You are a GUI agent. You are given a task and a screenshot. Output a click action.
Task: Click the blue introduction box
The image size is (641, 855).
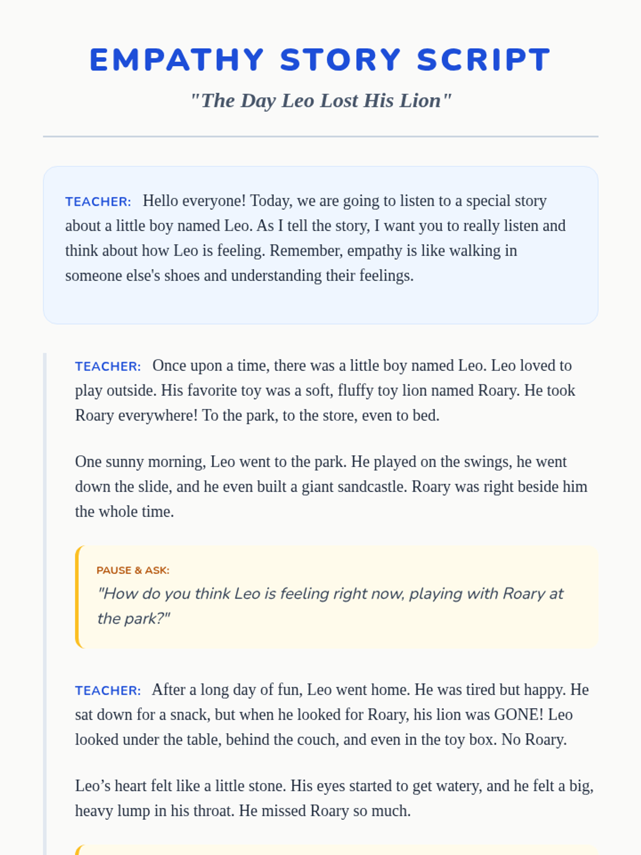(320, 245)
